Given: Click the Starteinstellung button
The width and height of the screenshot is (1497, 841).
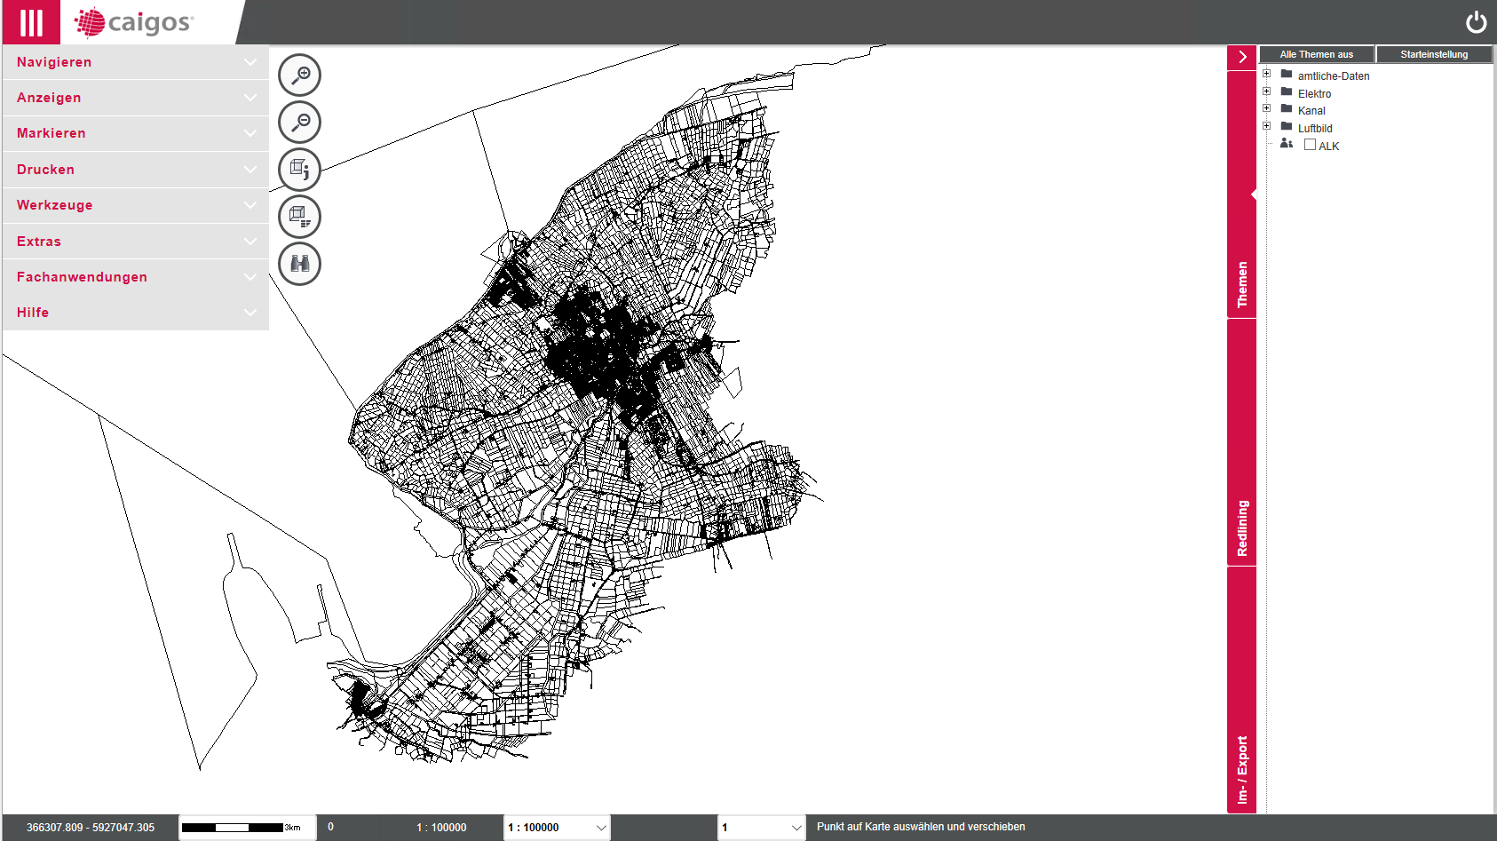Looking at the screenshot, I should [1434, 54].
